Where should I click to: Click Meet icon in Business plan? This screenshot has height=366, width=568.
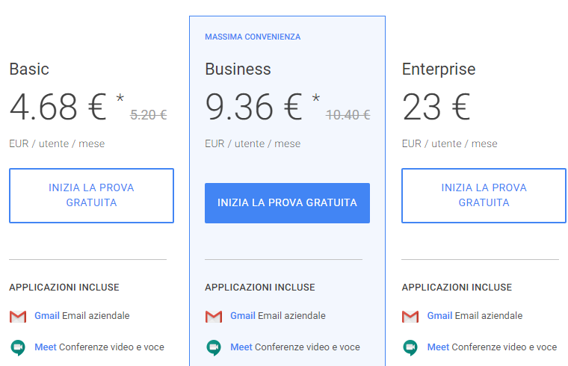pyautogui.click(x=214, y=347)
